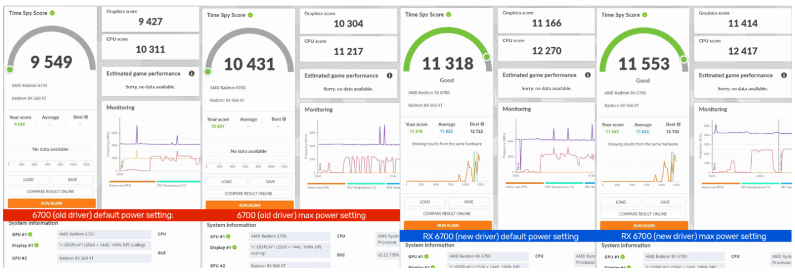Viewport: 795px width, 276px height.
Task: Click COMPARE RESULT ONLINE in 9 549 result
Action: click(52, 192)
